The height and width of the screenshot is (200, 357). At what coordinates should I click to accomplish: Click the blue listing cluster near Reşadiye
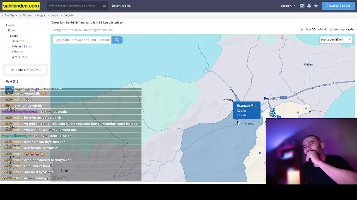(x=273, y=114)
